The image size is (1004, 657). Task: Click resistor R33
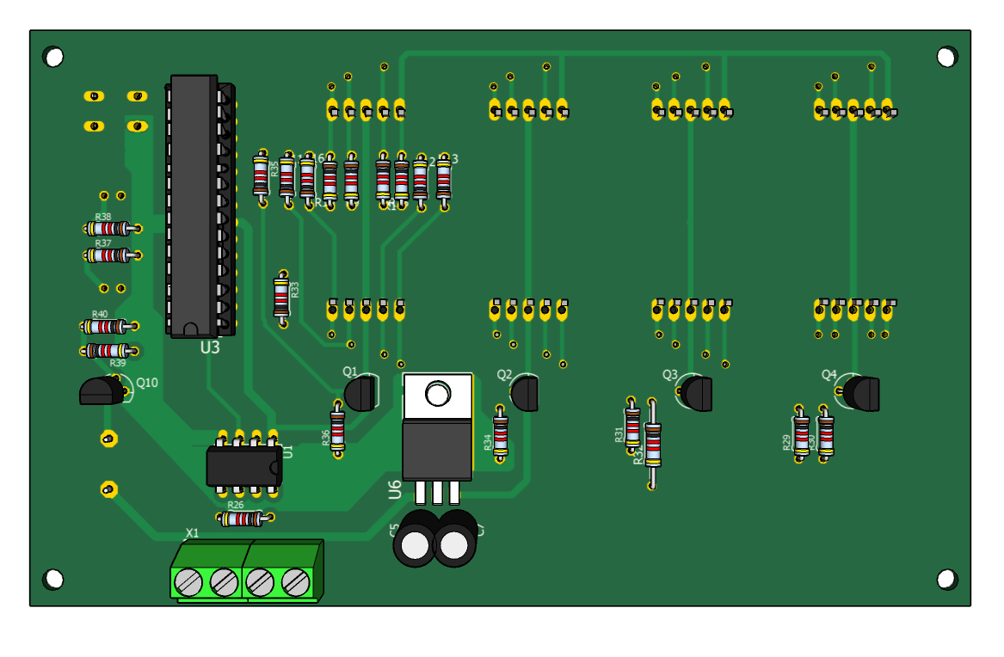tap(281, 298)
